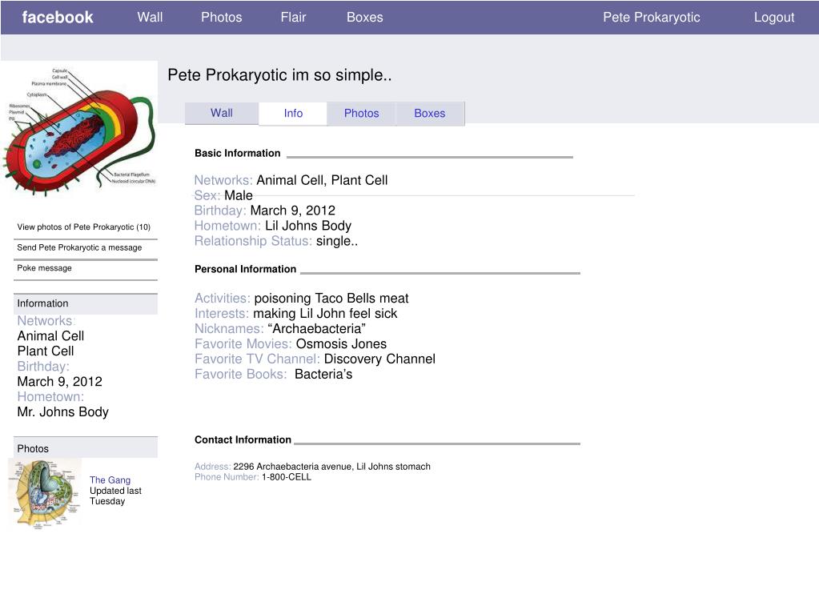Screen dimensions: 819x614
Task: Switch to the Photos profile tab
Action: pos(361,114)
